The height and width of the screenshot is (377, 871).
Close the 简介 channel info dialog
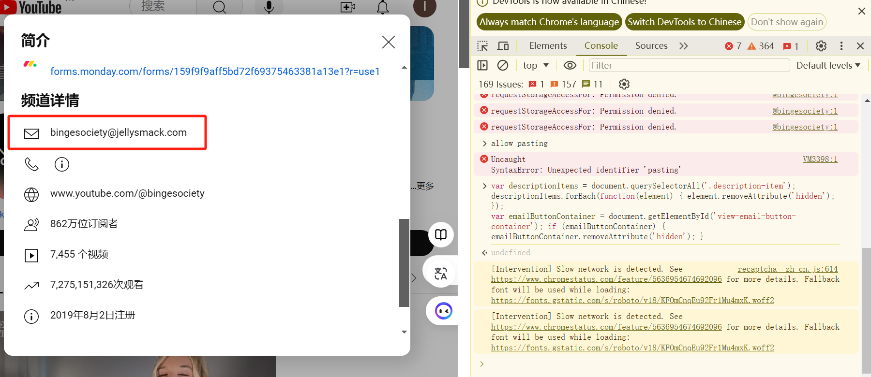389,42
